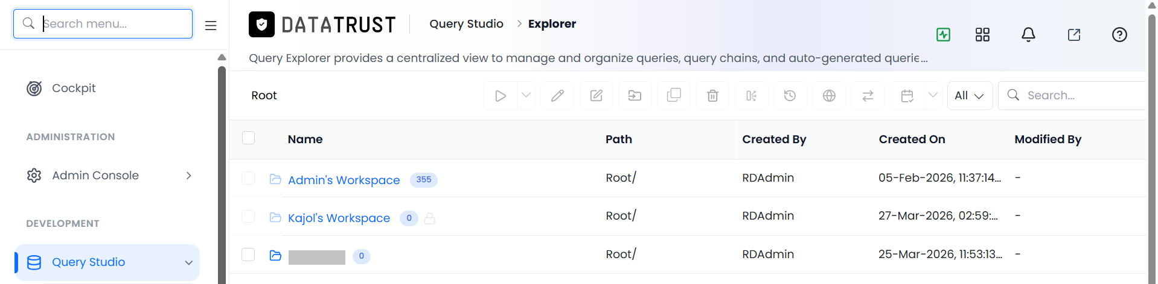Click the gear icon beside Admin Console
This screenshot has height=284, width=1158.
34,175
